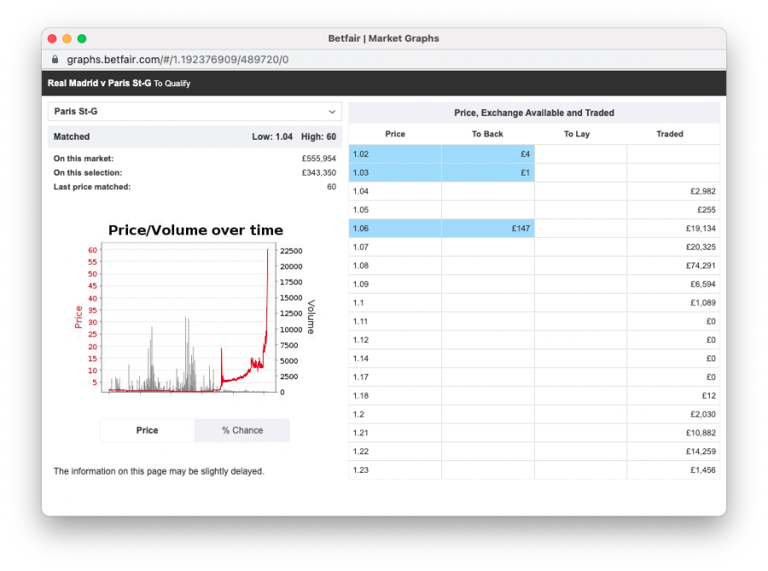Click the Price/Volume over time chart

195,311
